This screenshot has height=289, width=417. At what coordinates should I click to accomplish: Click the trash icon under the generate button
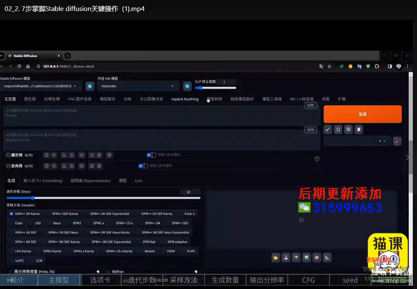click(348, 130)
